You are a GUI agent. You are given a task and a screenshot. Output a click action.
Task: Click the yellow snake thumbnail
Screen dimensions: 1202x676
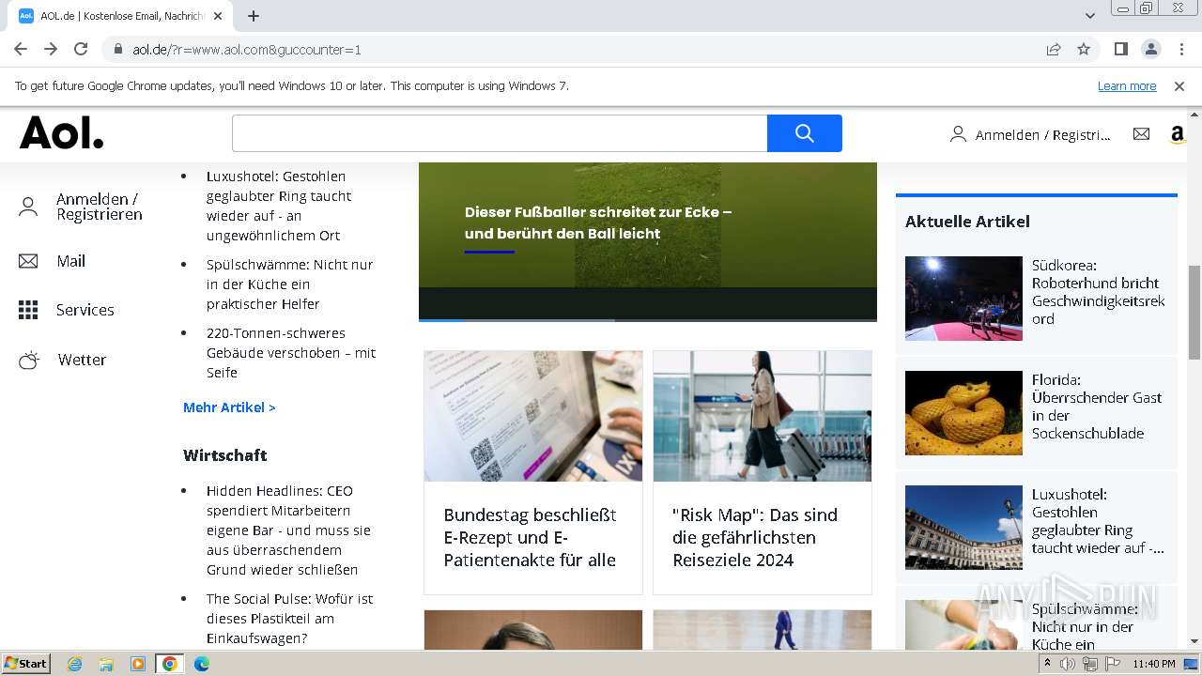pyautogui.click(x=963, y=413)
